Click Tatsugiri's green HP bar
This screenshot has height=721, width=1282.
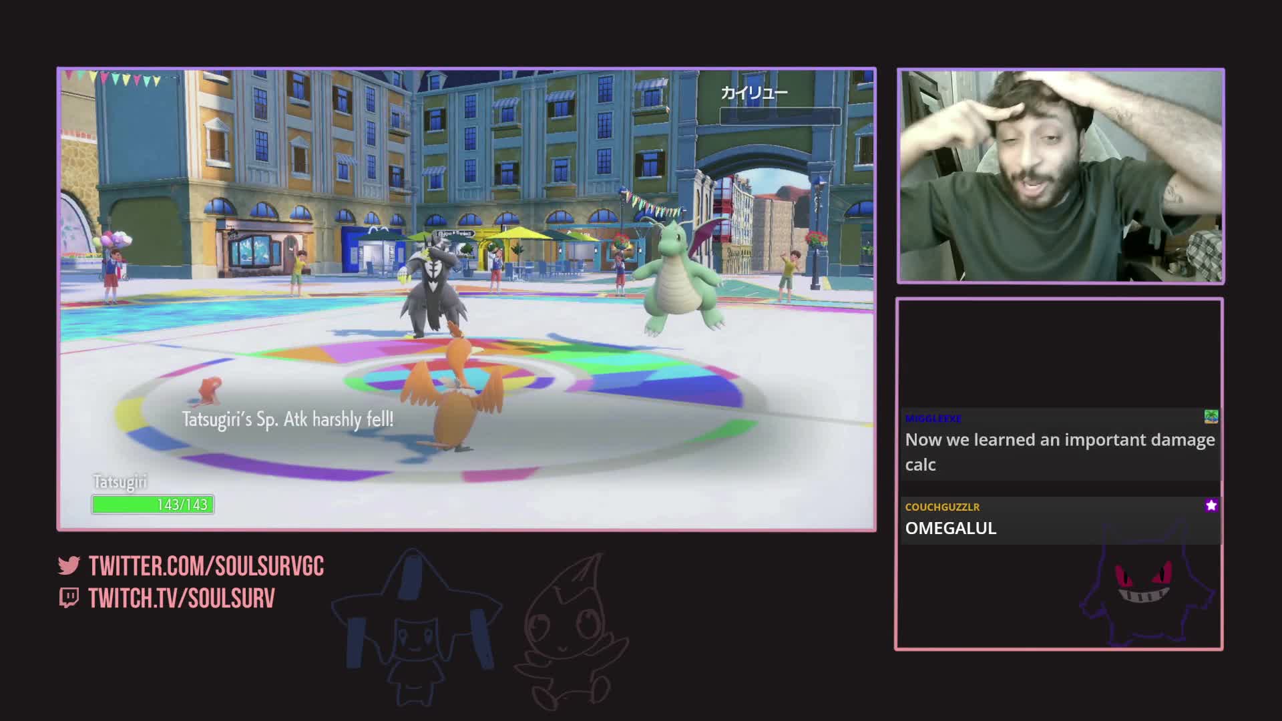click(x=152, y=505)
